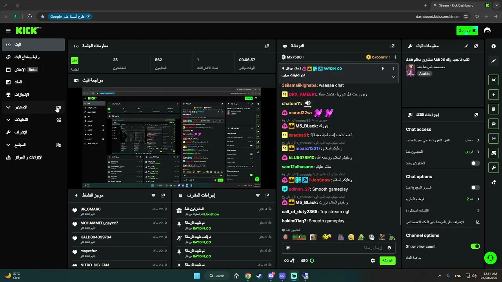Click the Go live button

tap(467, 31)
